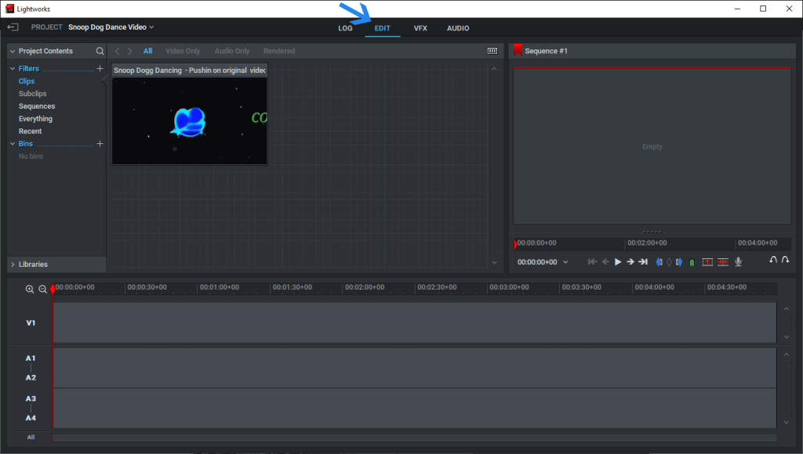803x454 pixels.
Task: Add a new bin with plus icon
Action: point(100,144)
